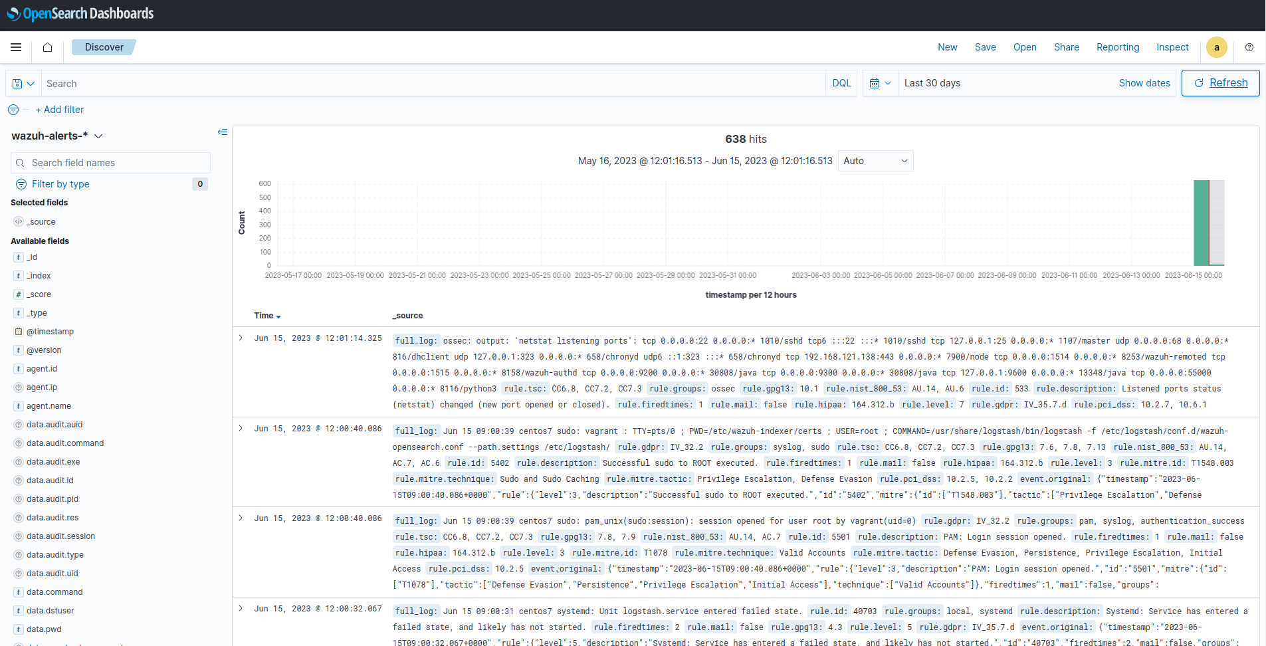Open the wazuh-alerts-* index pattern dropdown
This screenshot has width=1266, height=646.
coord(57,136)
